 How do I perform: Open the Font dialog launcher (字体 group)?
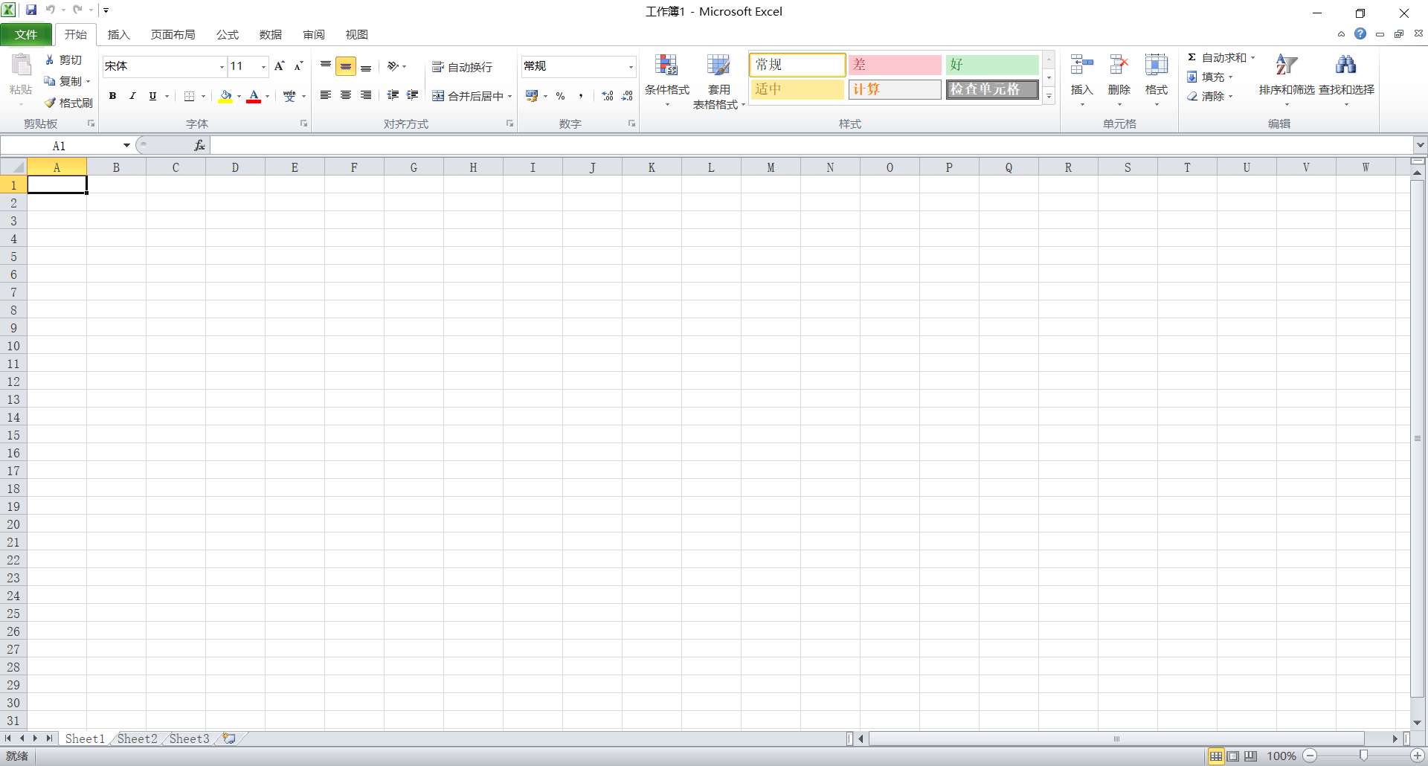[x=303, y=123]
